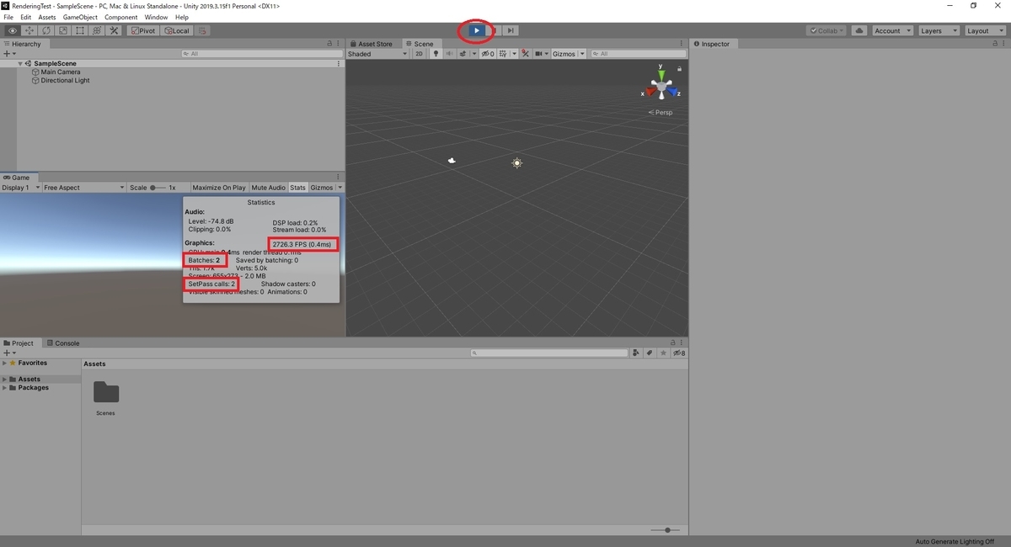Viewport: 1011px width, 547px height.
Task: Toggle scene lighting in Scene view toolbar
Action: (x=436, y=53)
